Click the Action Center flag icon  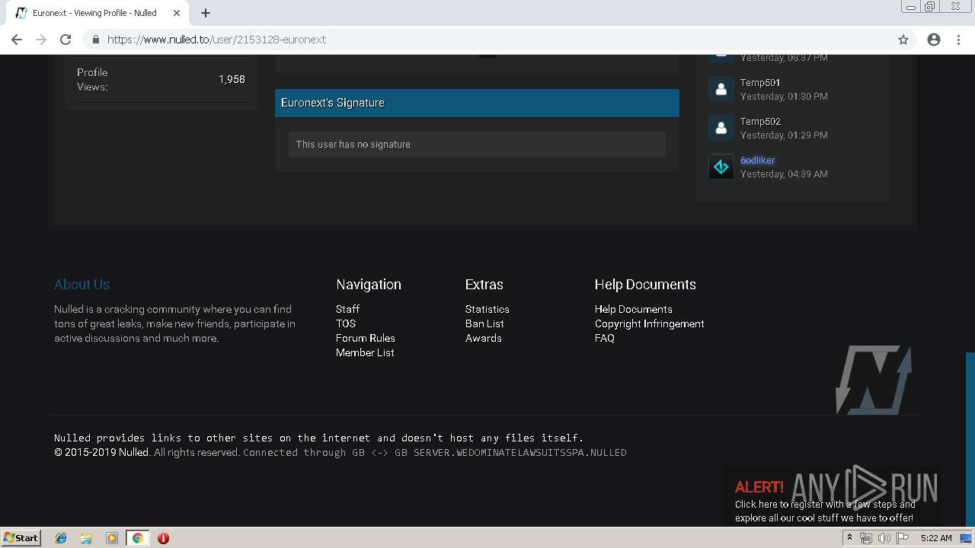pyautogui.click(x=903, y=538)
